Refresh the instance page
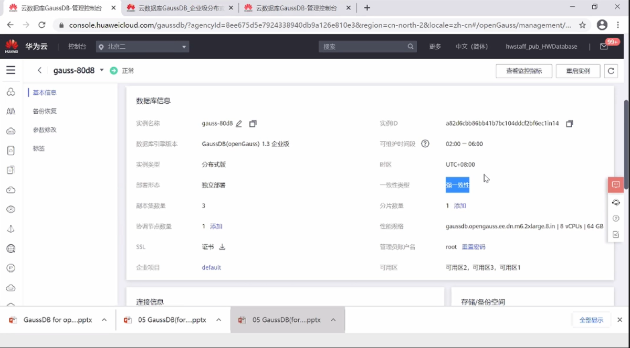630x348 pixels. [x=611, y=71]
